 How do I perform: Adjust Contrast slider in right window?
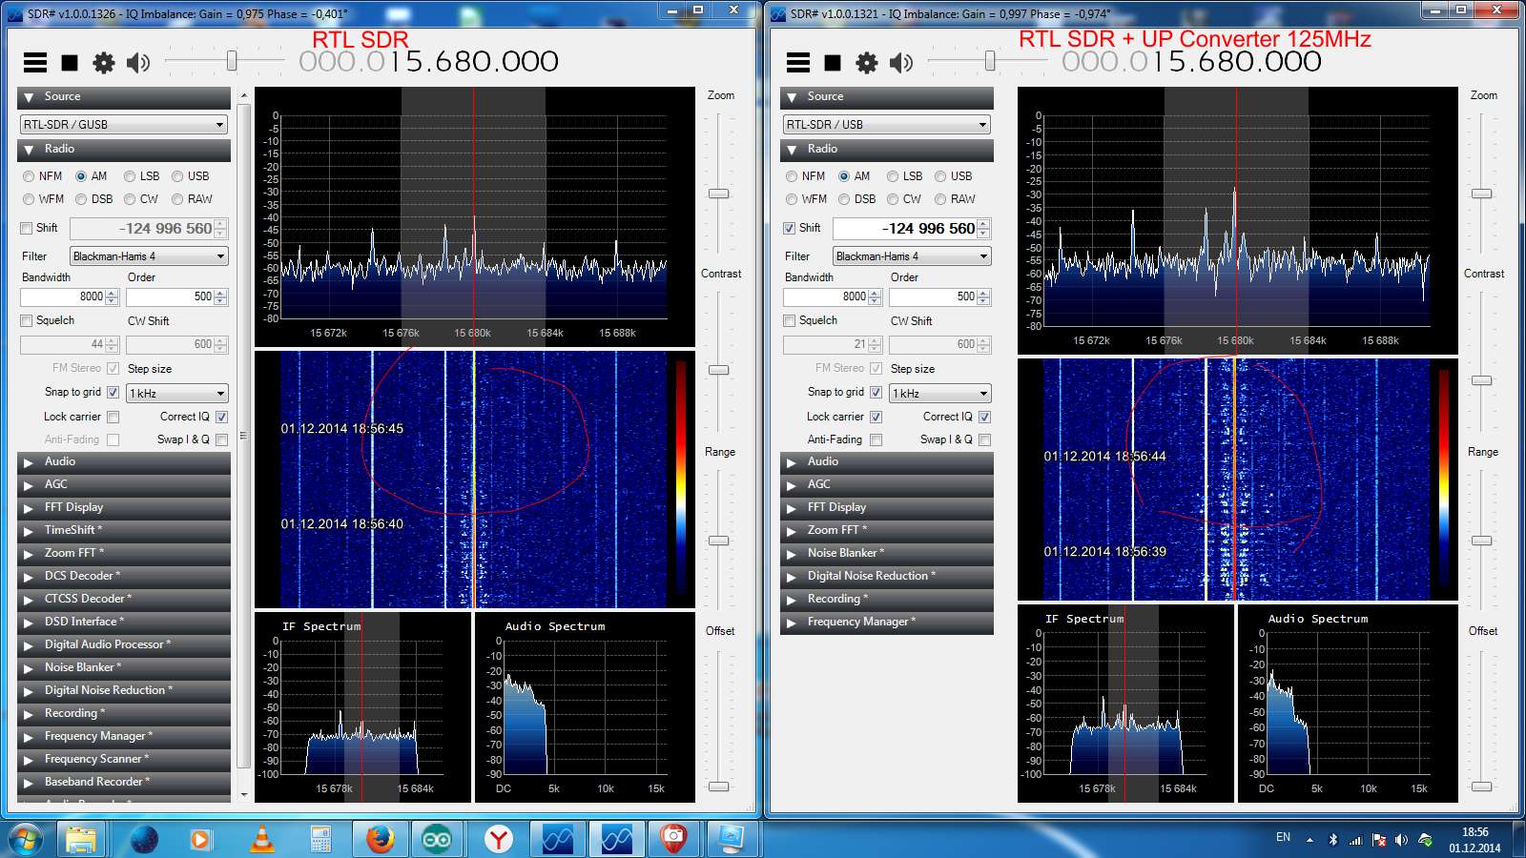1481,380
